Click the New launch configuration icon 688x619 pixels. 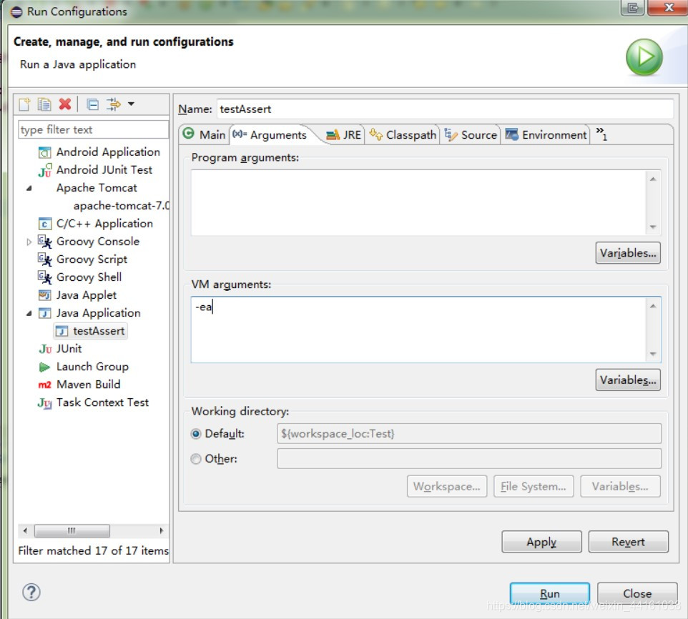pos(24,104)
